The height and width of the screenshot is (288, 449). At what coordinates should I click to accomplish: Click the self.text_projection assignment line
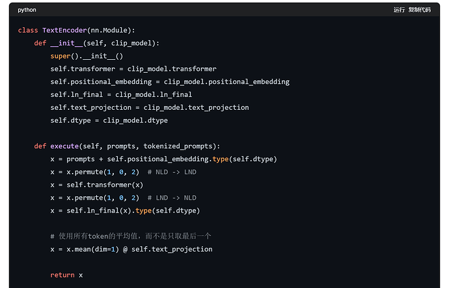point(150,107)
